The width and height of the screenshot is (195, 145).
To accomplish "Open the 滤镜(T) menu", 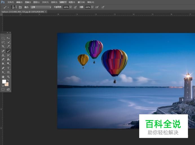I will (63, 2).
